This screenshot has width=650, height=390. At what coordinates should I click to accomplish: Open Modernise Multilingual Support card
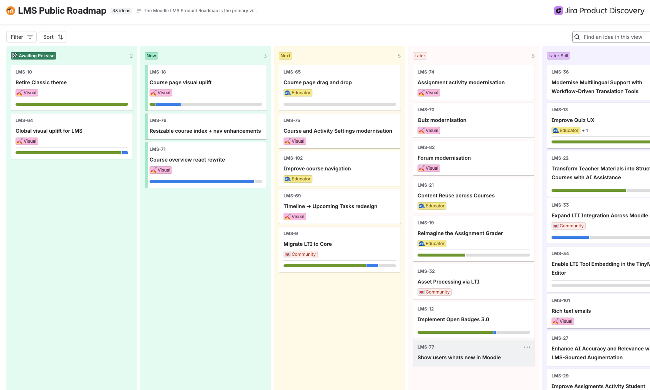tap(599, 82)
